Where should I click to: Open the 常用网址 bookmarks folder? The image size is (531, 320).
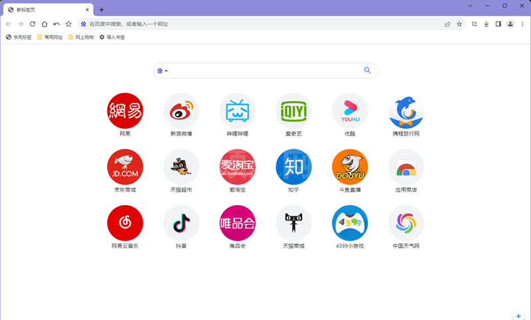[50, 37]
